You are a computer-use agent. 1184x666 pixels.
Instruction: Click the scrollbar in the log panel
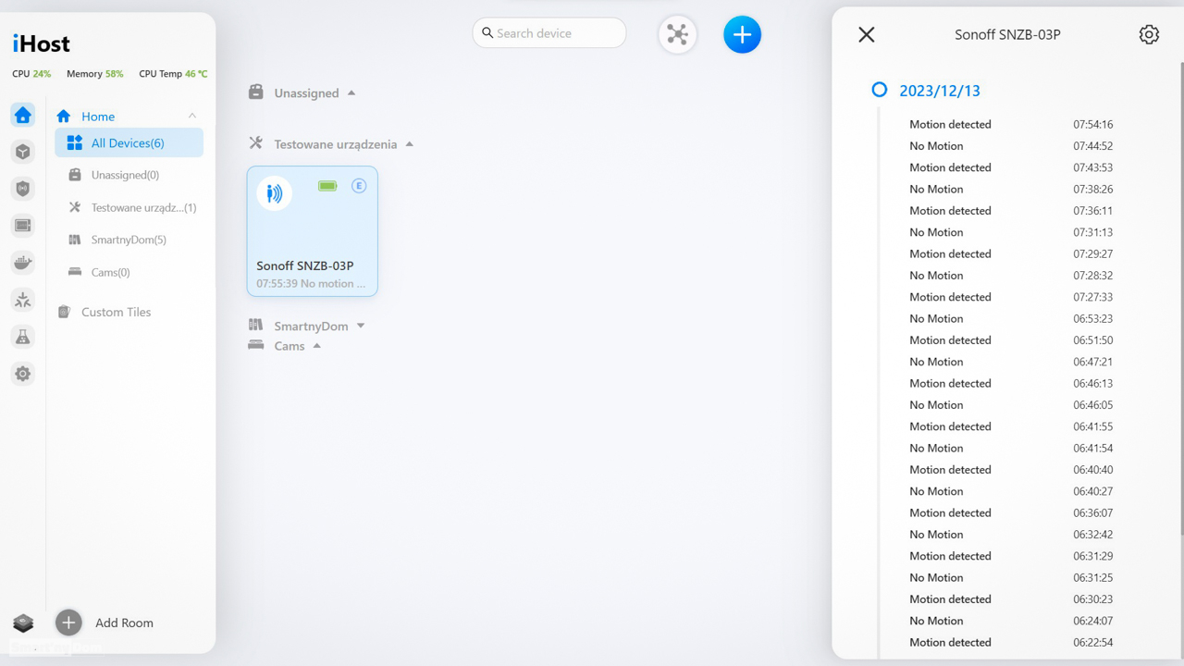[x=1181, y=298]
